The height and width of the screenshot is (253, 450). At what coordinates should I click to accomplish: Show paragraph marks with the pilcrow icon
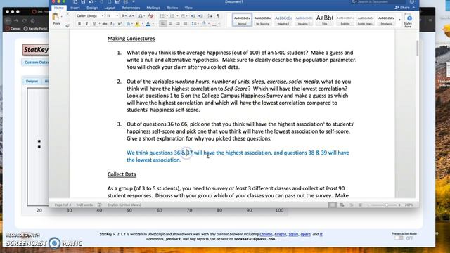[x=218, y=16]
